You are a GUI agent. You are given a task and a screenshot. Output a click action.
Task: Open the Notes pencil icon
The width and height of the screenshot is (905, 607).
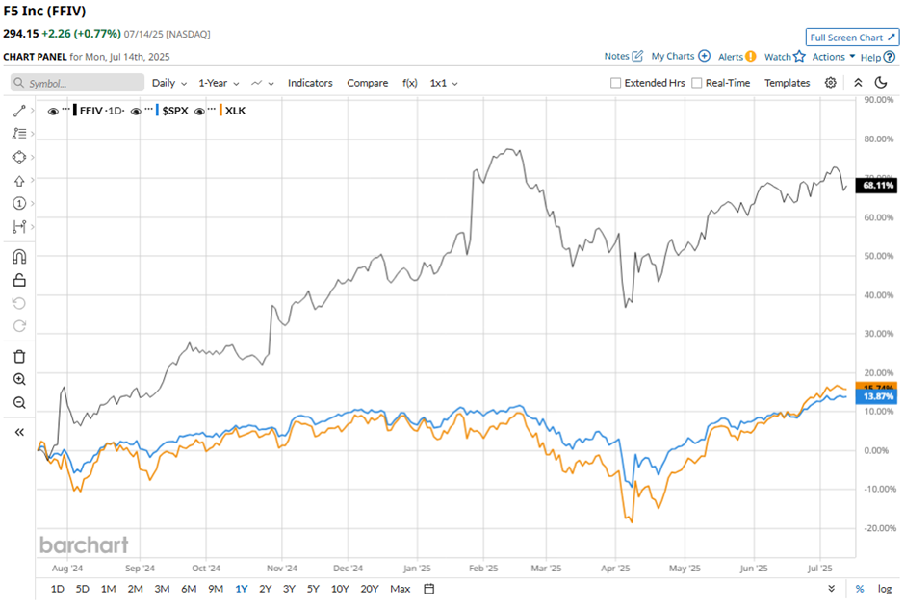637,56
